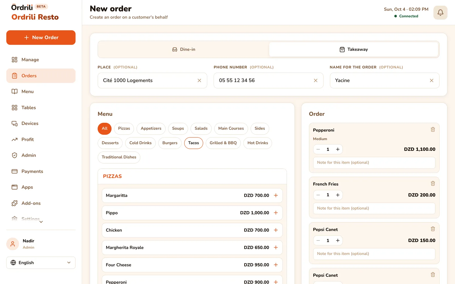Delete Pepperoni from the order
The width and height of the screenshot is (455, 284).
(433, 130)
